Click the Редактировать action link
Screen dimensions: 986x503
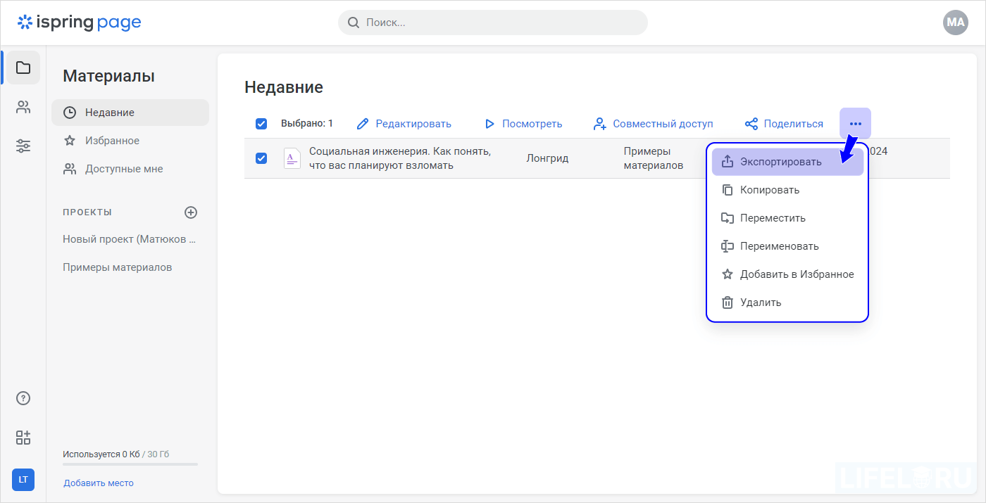click(413, 123)
